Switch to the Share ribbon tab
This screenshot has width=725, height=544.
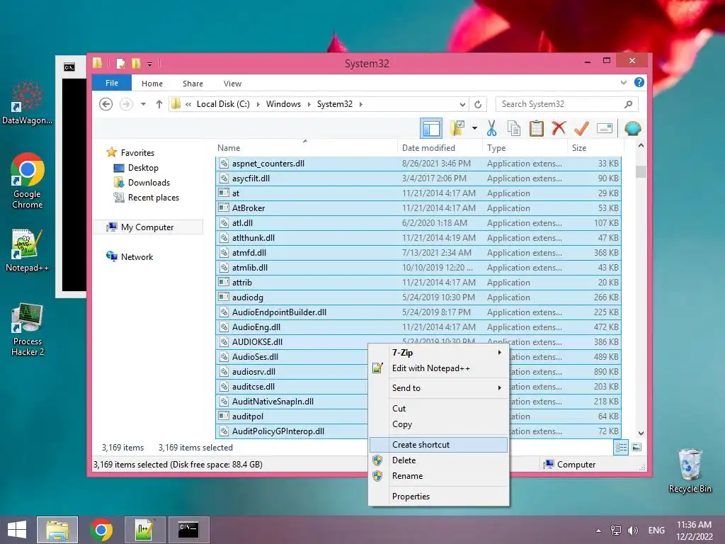(193, 84)
